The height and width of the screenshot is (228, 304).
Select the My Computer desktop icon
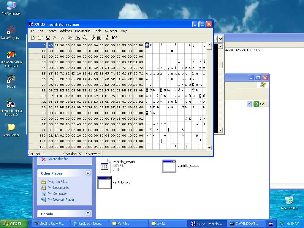(x=11, y=8)
